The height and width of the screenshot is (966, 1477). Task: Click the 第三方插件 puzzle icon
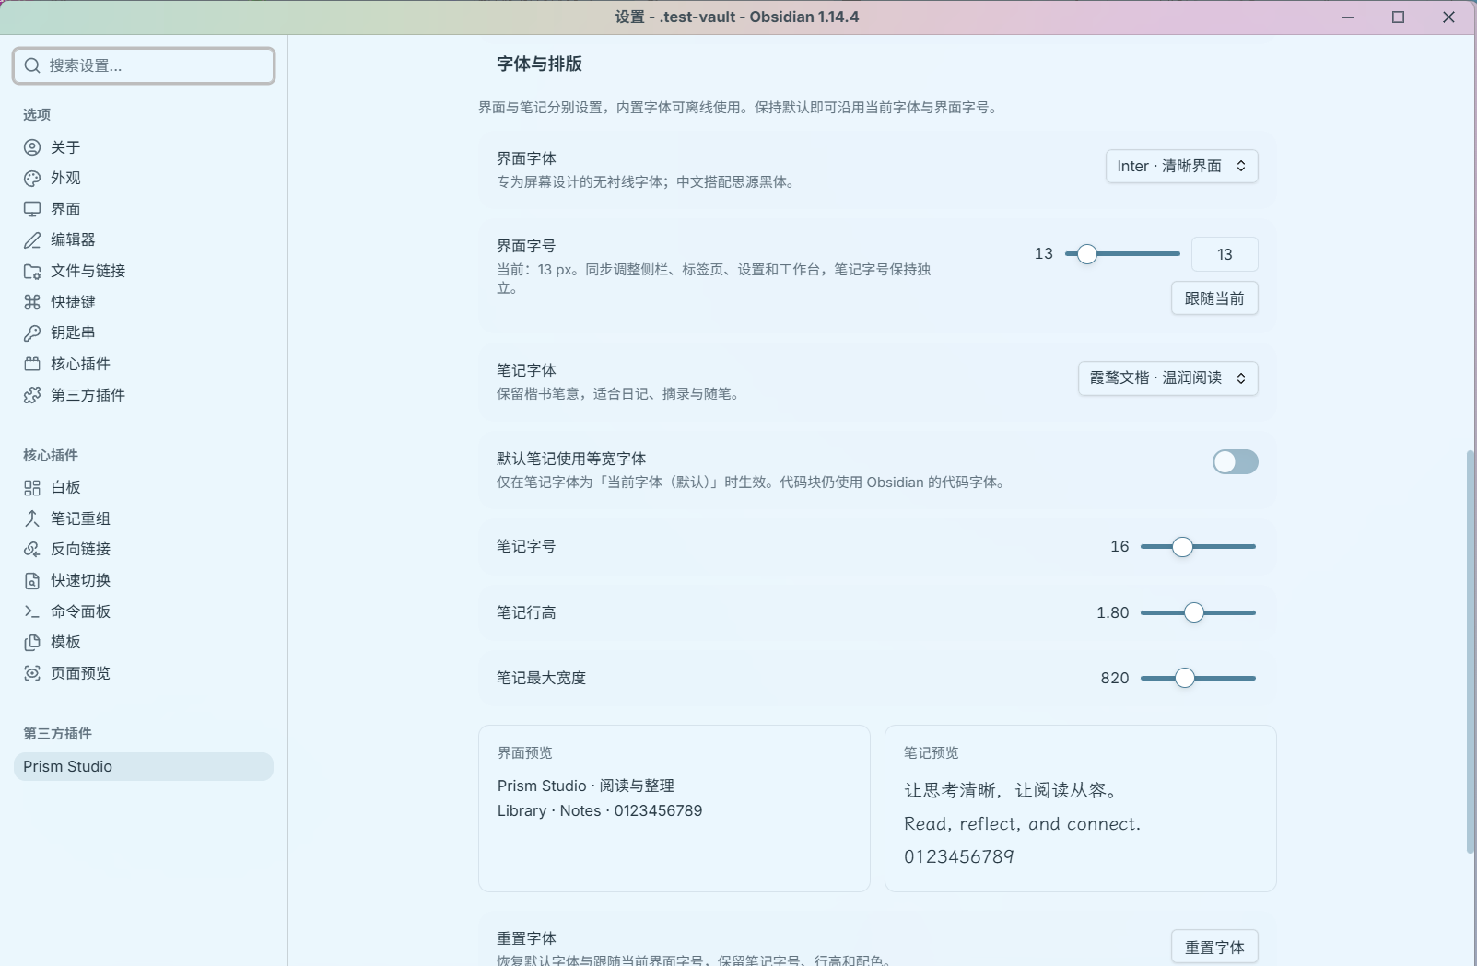32,395
